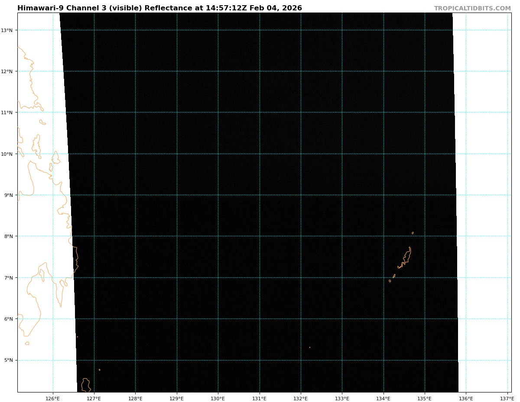
Task: Click the 137°E longitude label
Action: [507, 398]
